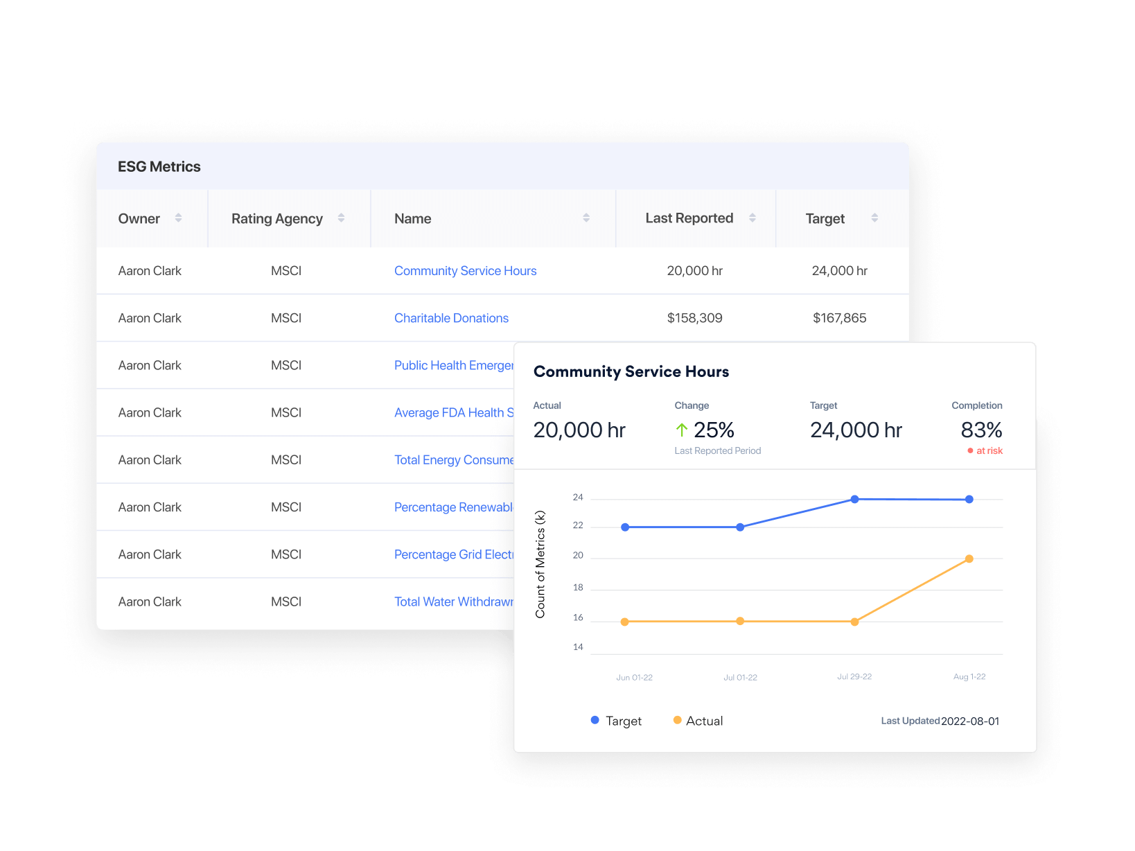This screenshot has height=851, width=1135.
Task: Open Total Energy Consumed metric
Action: click(453, 460)
